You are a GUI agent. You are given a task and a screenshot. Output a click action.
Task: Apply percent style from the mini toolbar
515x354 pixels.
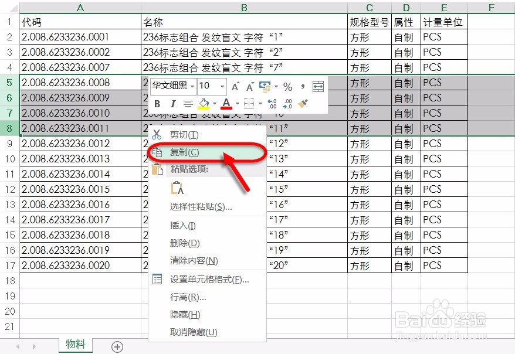pyautogui.click(x=287, y=86)
